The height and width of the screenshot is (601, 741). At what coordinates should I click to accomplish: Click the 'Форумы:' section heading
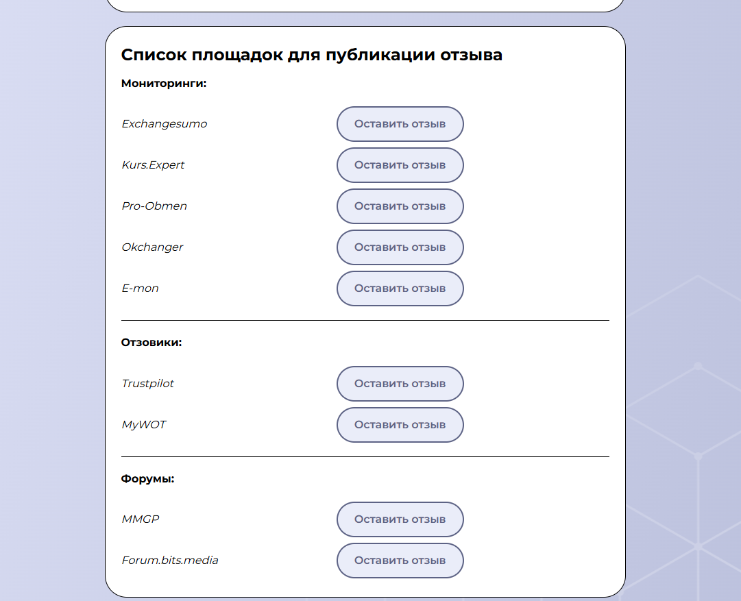point(147,479)
